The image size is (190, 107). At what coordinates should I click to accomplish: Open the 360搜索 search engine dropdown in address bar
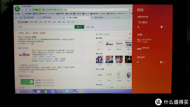tap(37, 10)
